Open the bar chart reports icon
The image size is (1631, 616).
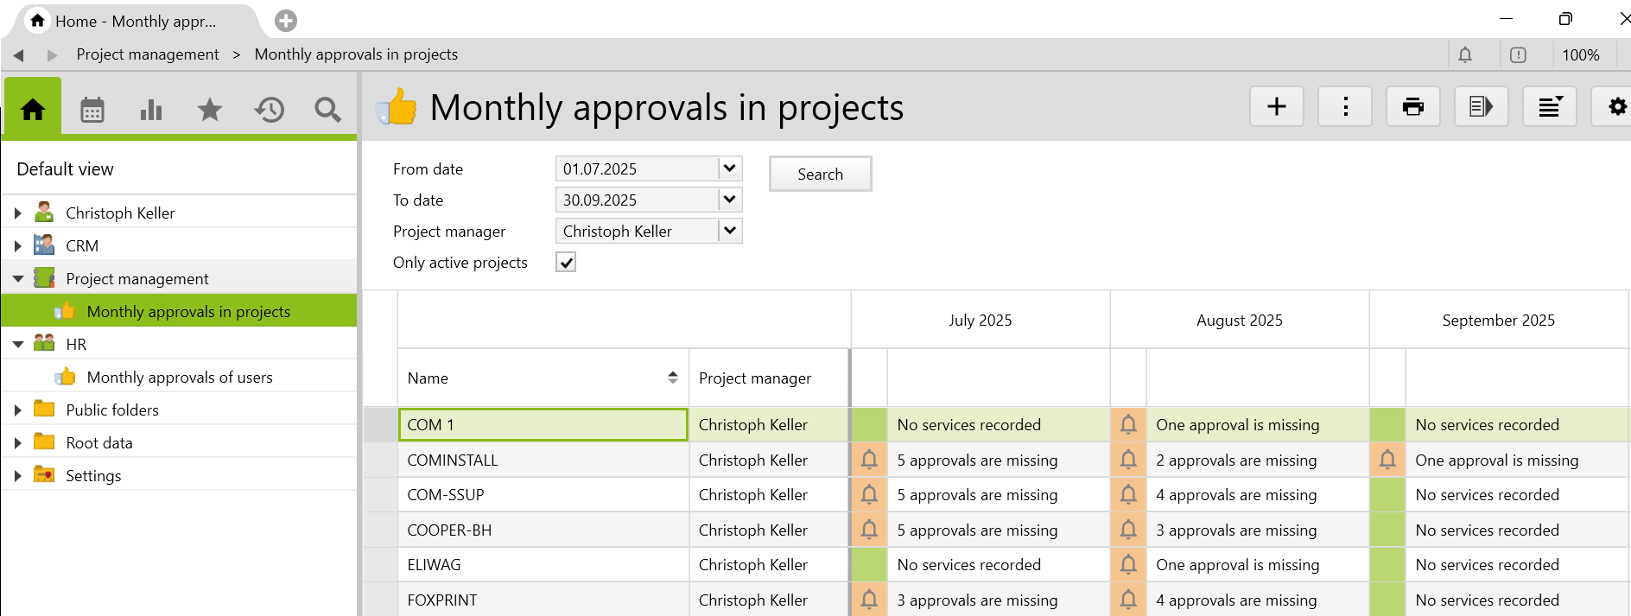(151, 110)
